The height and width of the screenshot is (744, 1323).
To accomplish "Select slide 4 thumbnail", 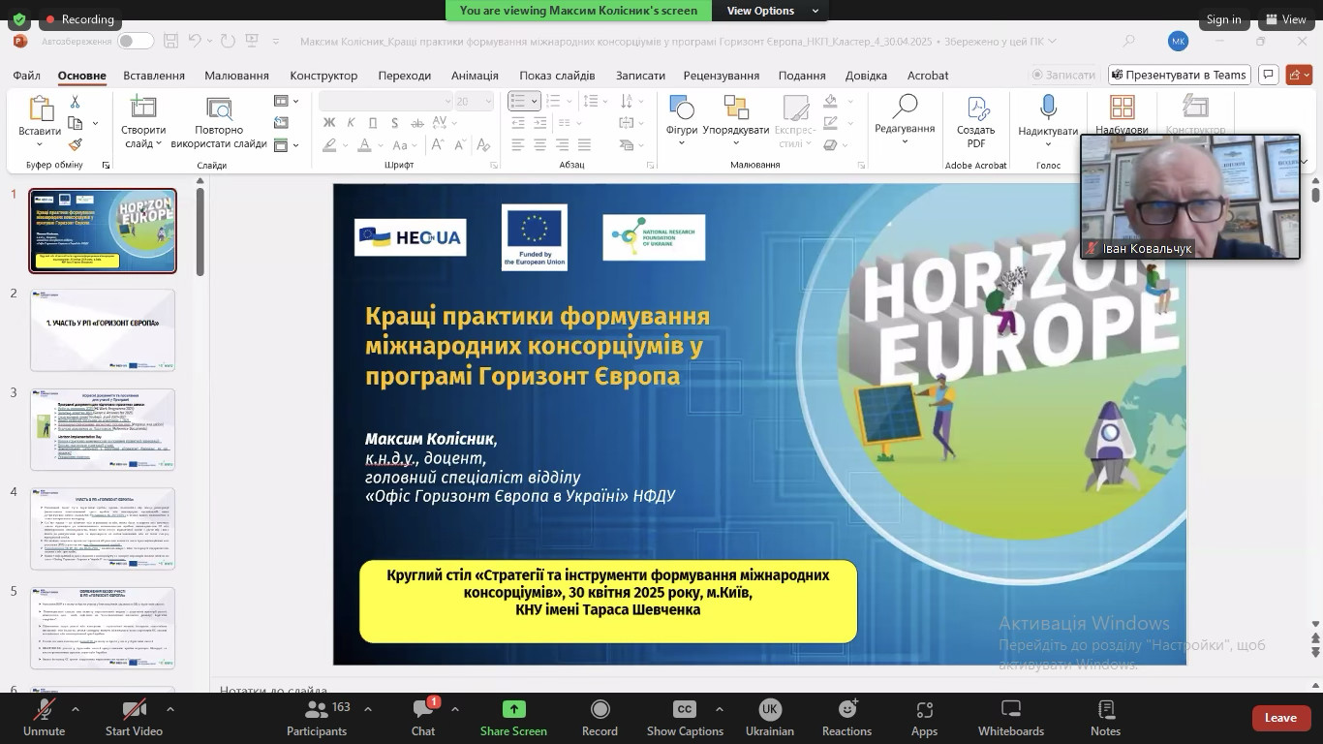I will point(103,529).
